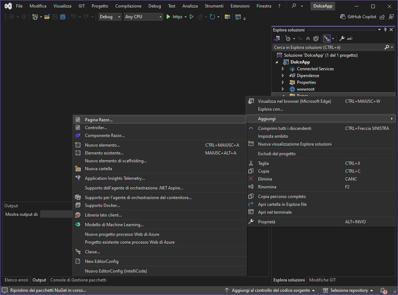Click Proprietà in the context menu
This screenshot has height=295, width=398.
point(321,222)
